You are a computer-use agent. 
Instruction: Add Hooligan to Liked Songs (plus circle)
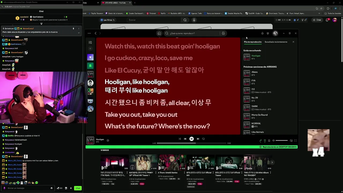(x=108, y=140)
